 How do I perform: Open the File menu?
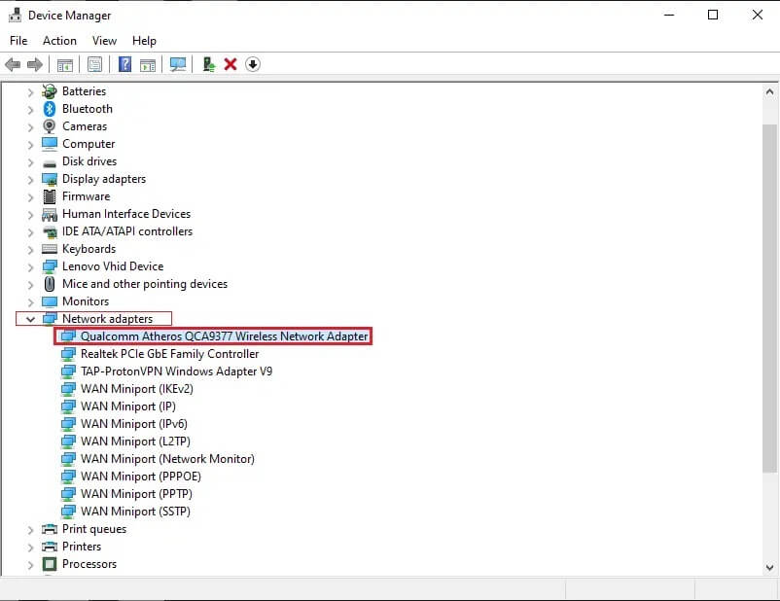[x=18, y=41]
